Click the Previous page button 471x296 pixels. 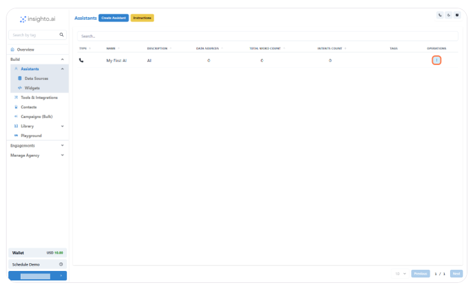click(420, 273)
